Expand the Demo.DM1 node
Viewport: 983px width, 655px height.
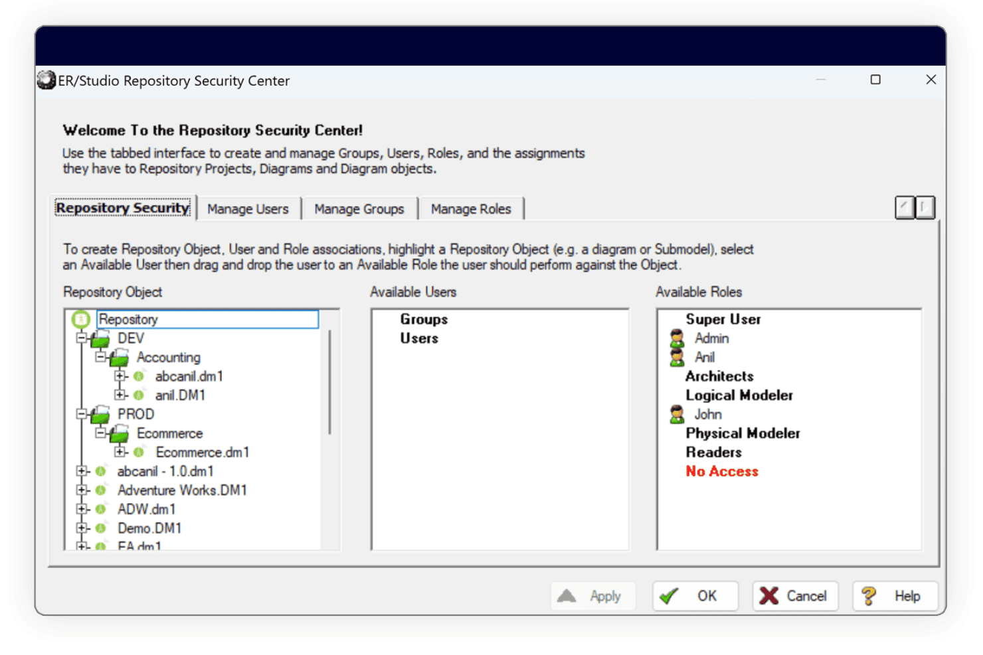(82, 528)
